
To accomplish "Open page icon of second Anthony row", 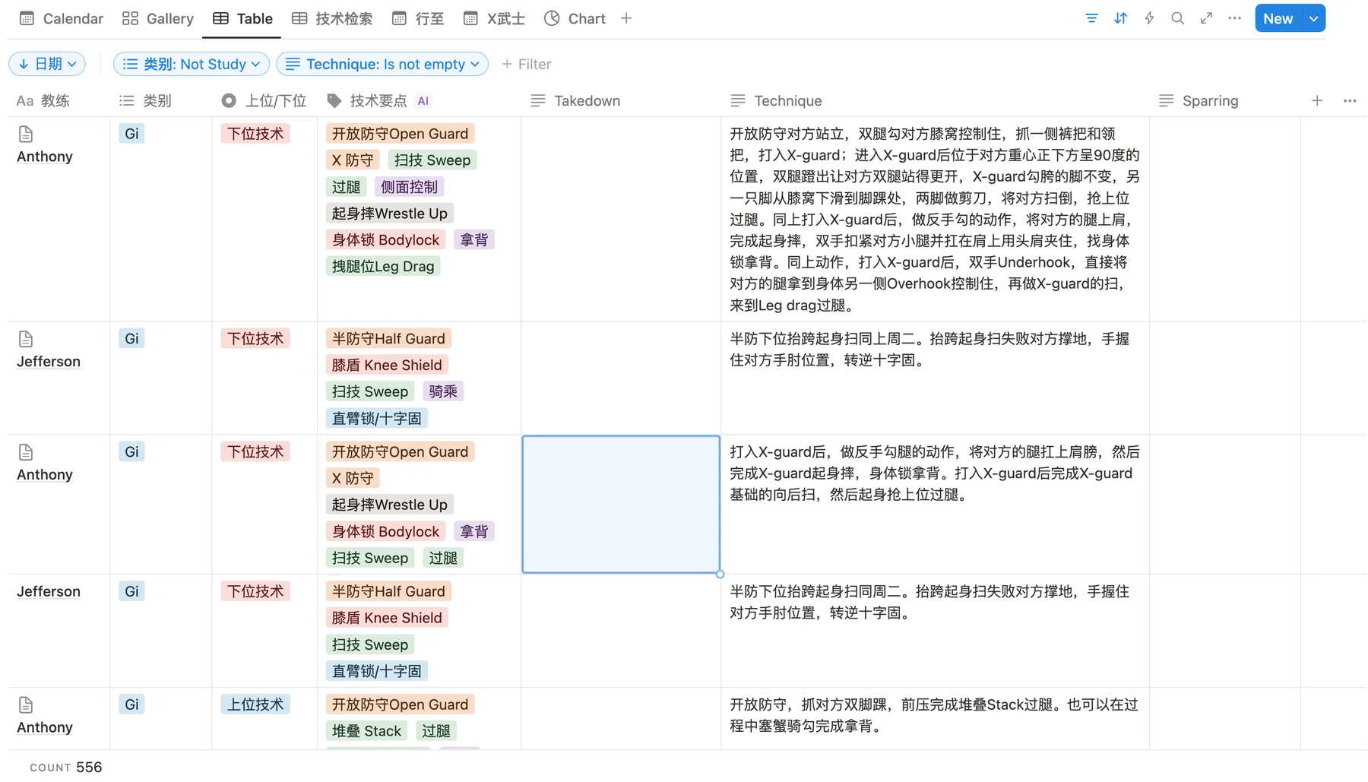I will click(26, 452).
